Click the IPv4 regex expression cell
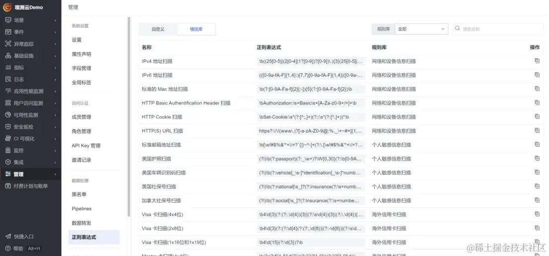 point(311,61)
